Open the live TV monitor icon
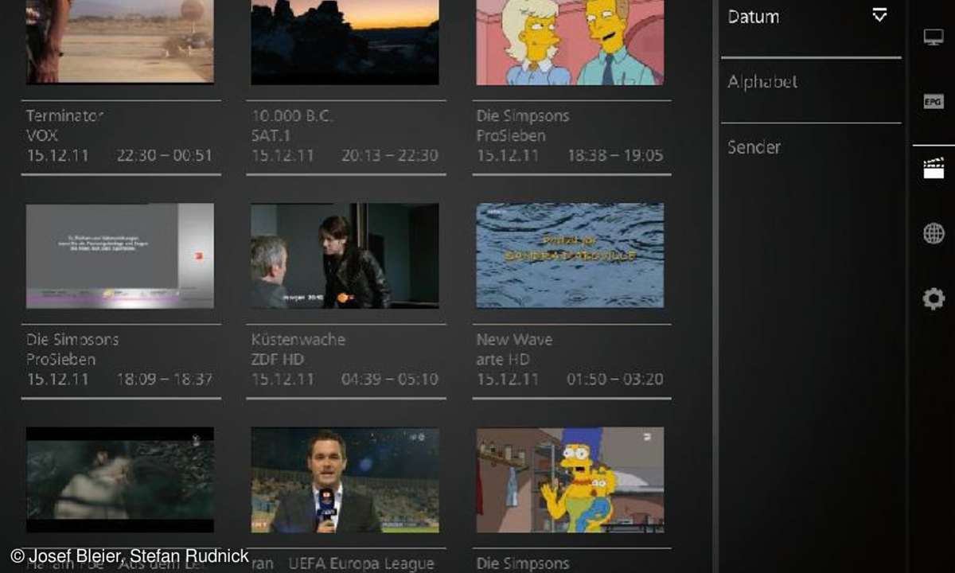 click(x=934, y=37)
